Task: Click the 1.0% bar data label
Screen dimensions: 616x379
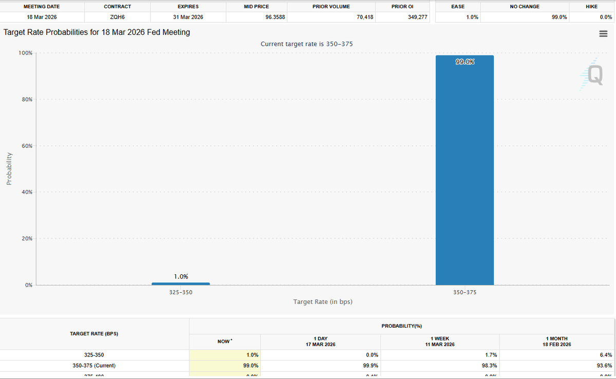Action: (x=181, y=276)
